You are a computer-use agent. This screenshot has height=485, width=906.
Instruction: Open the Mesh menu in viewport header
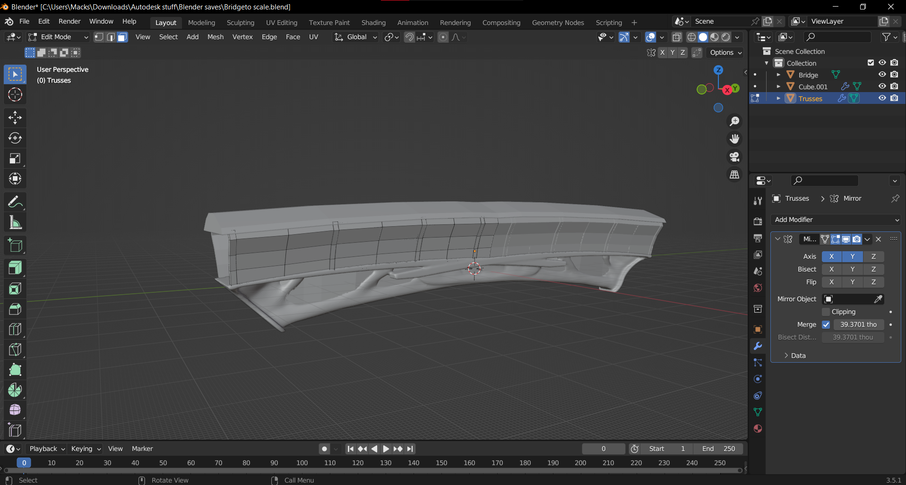point(216,37)
